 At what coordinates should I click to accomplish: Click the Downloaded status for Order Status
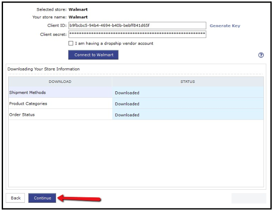tap(127, 115)
